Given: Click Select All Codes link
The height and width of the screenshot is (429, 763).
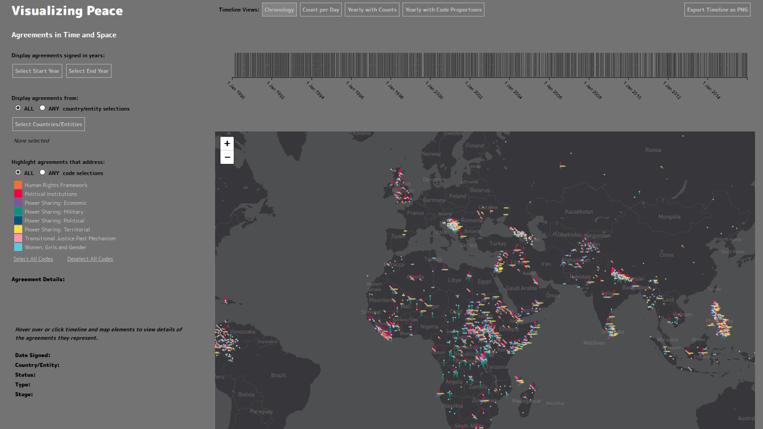Looking at the screenshot, I should pos(33,259).
